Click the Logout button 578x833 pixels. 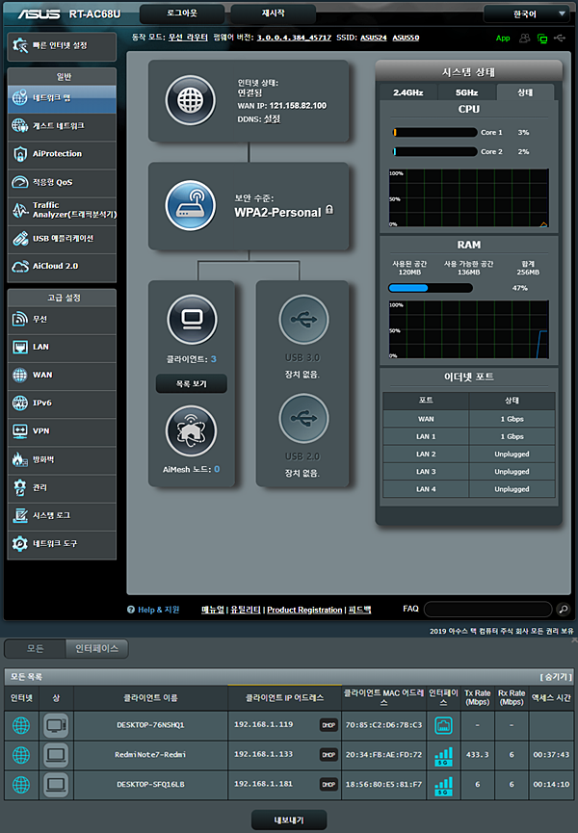[182, 13]
